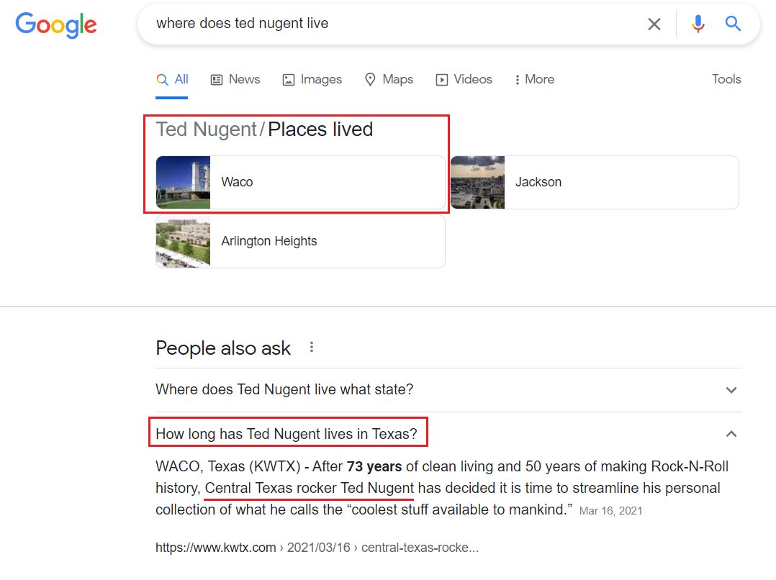The height and width of the screenshot is (580, 776).
Task: Click the 'People also ask' heading
Action: click(223, 348)
